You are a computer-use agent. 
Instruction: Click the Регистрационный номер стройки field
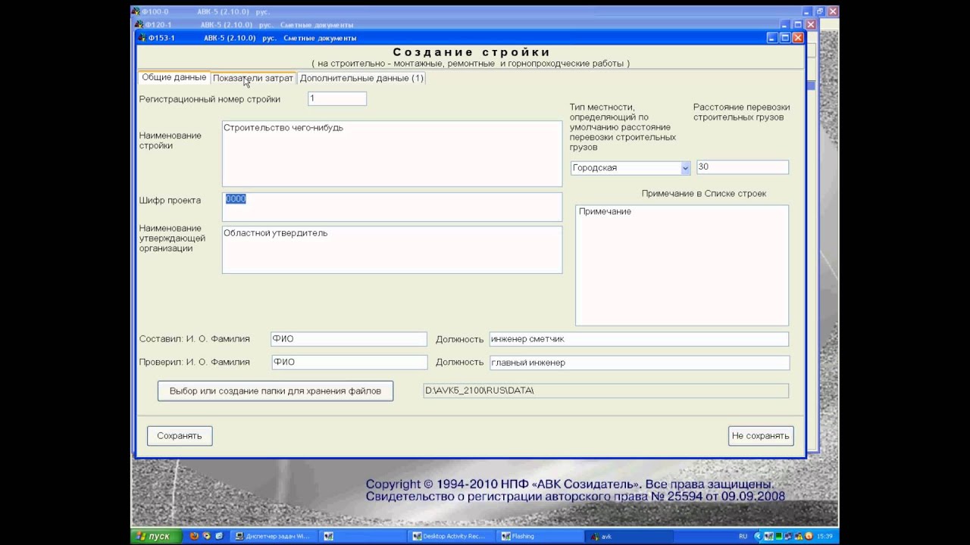tap(337, 98)
